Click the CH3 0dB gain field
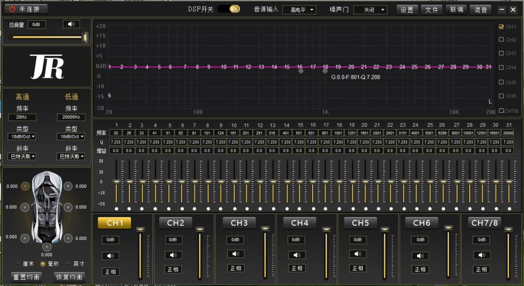 point(235,240)
